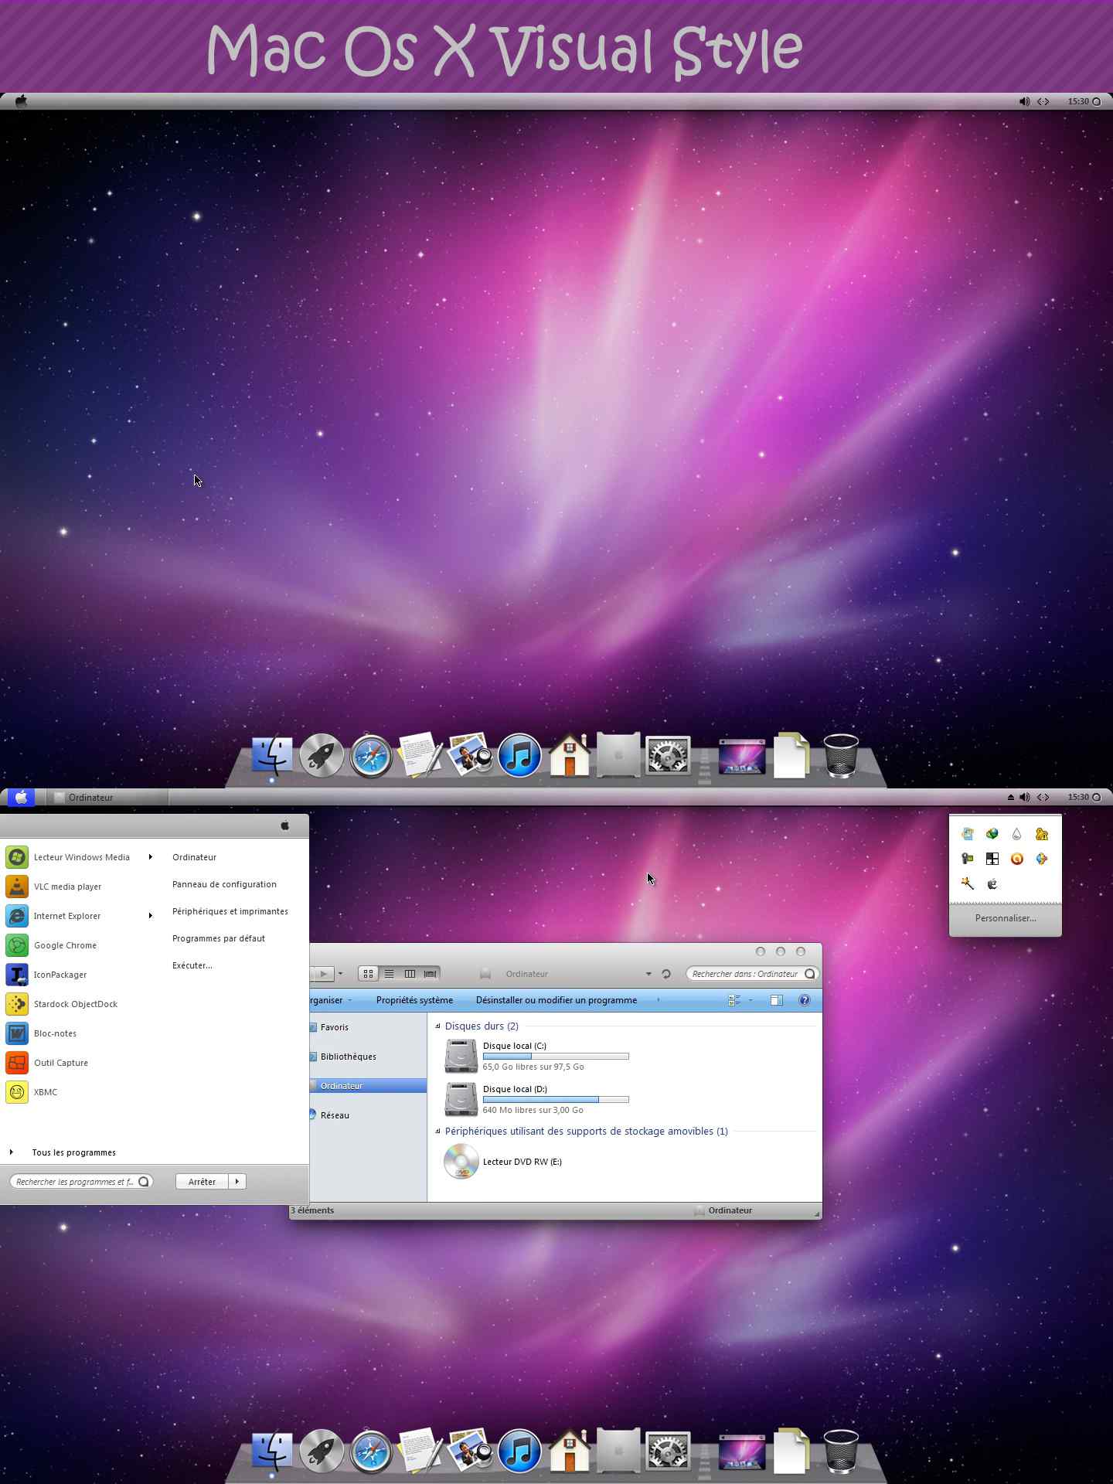Open the Explorer address bar dropdown arrow
Viewport: 1113px width, 1484px height.
(648, 974)
